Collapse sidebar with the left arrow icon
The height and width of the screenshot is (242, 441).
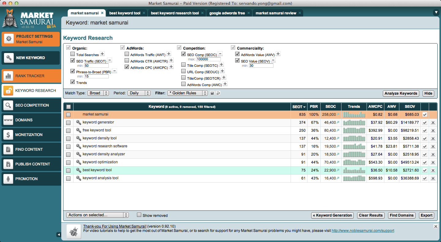[59, 234]
